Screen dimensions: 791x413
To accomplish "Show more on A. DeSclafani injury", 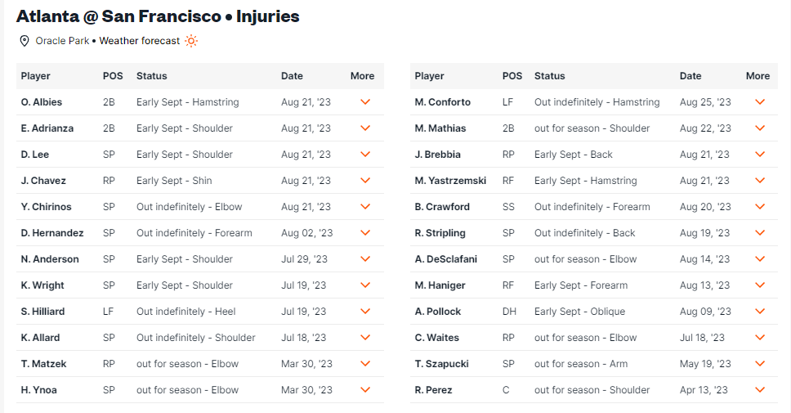I will point(760,259).
